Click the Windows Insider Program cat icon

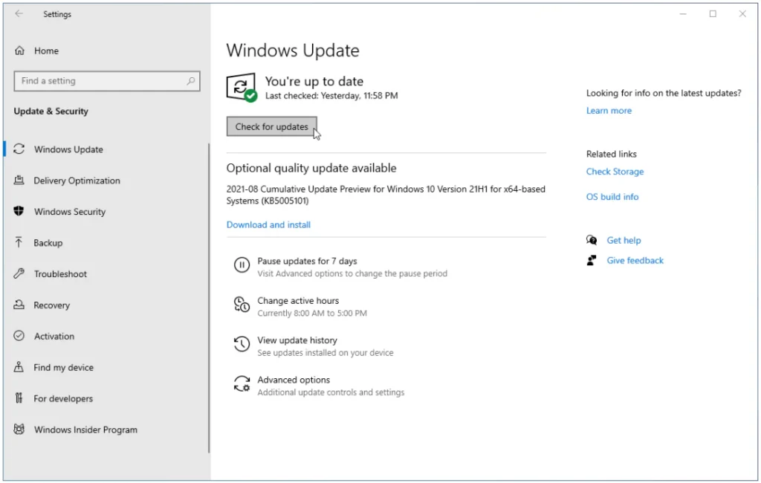(19, 429)
